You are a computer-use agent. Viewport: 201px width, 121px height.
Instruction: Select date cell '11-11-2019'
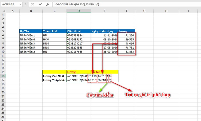tap(105, 35)
